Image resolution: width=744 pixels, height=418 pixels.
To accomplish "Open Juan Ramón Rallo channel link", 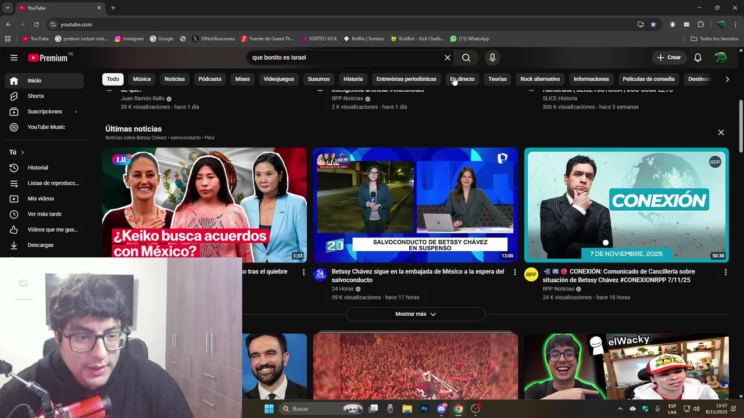I will click(x=142, y=99).
